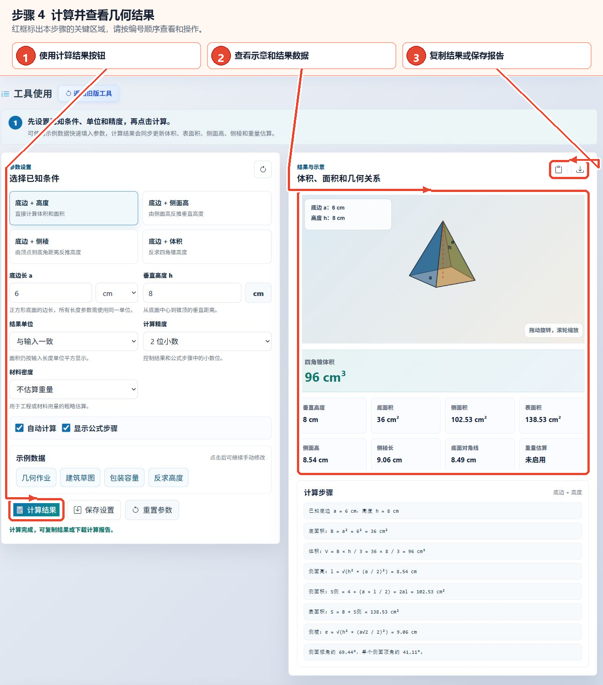Screen dimensions: 603x685
Task: Click the 96 cm³ volume result
Action: (x=325, y=377)
